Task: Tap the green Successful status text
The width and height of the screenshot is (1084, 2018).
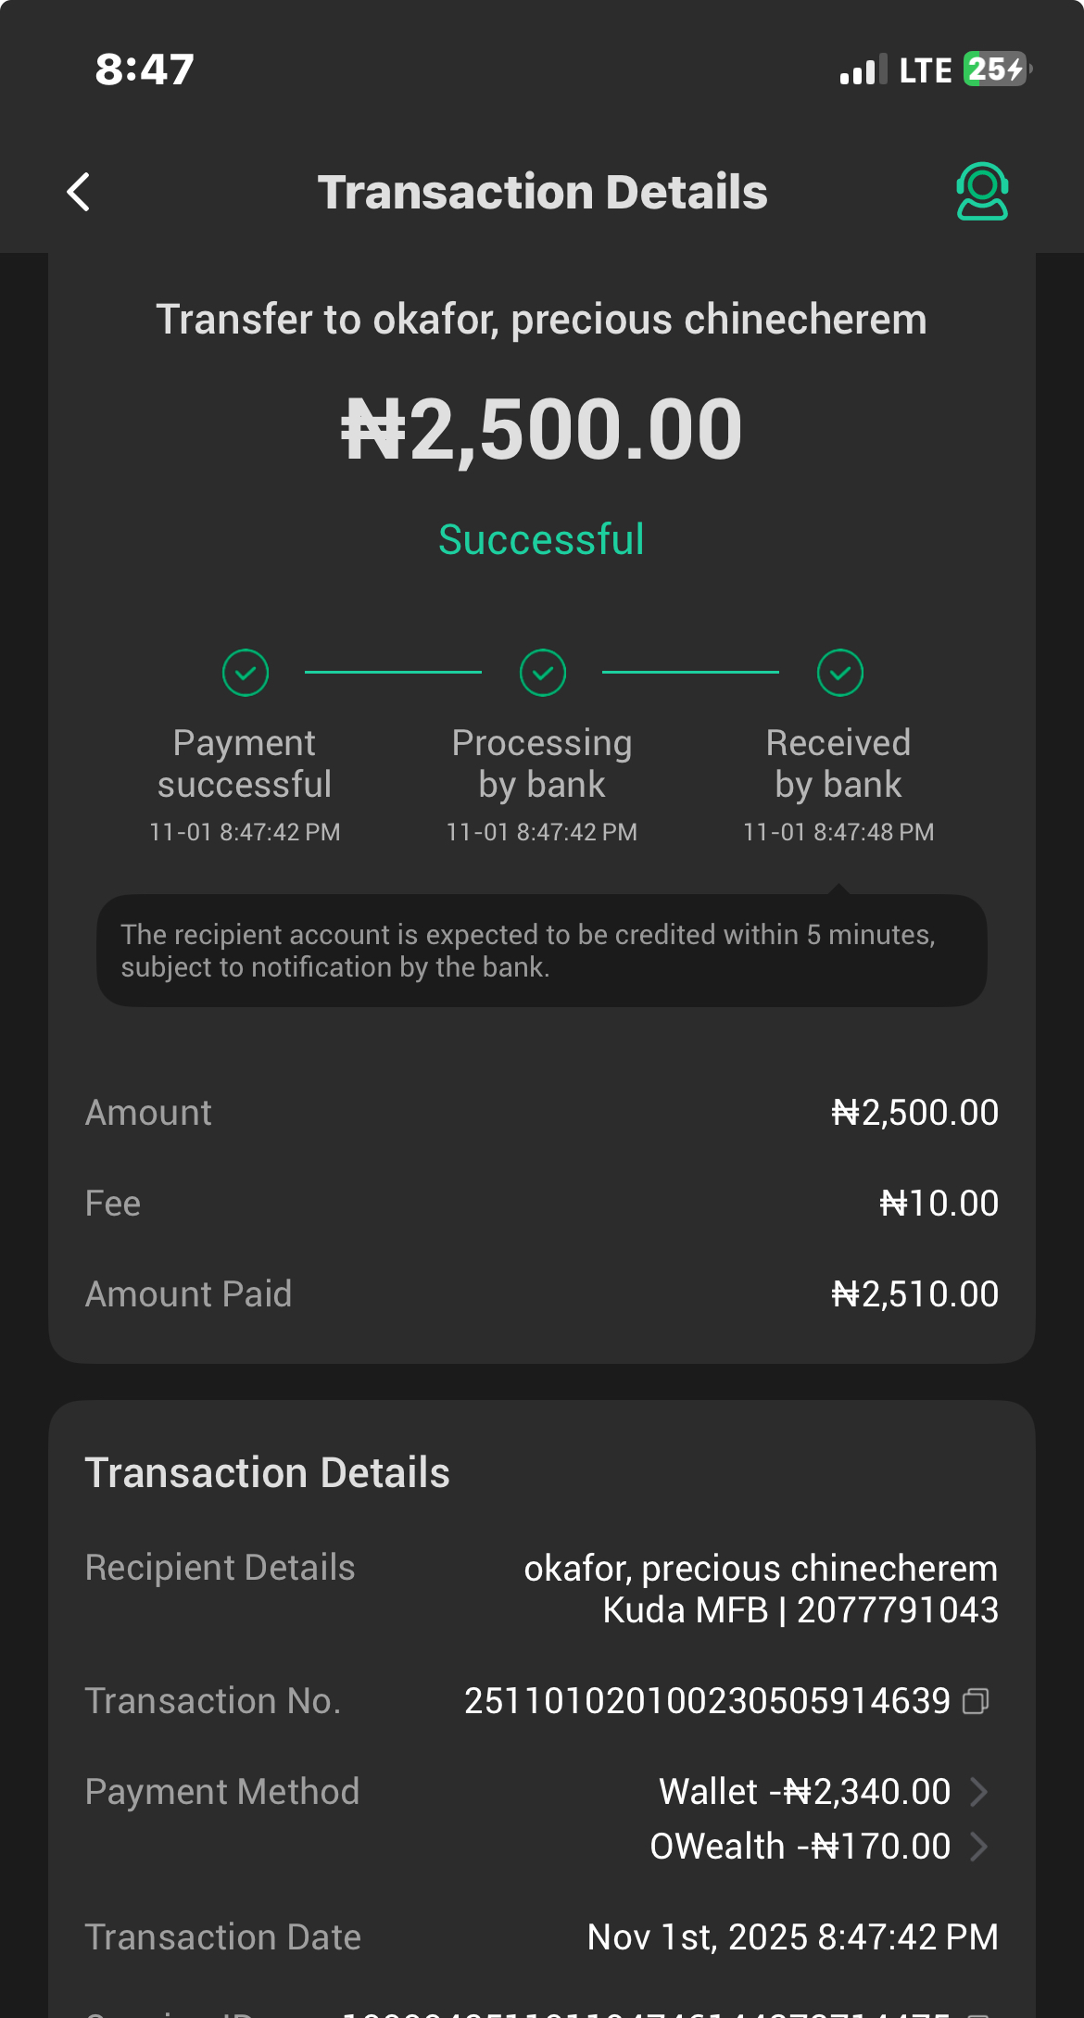Action: click(x=541, y=540)
